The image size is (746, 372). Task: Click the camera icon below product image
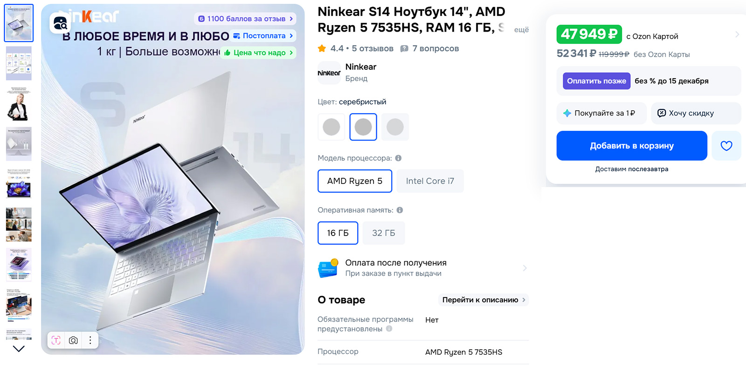73,340
